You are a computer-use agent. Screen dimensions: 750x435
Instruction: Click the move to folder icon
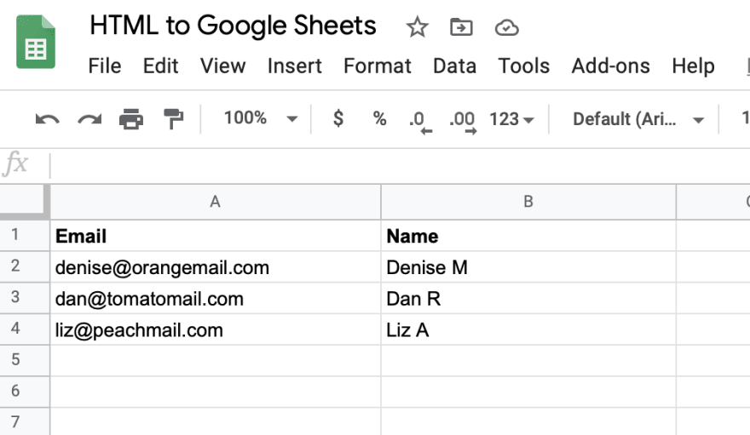[462, 27]
